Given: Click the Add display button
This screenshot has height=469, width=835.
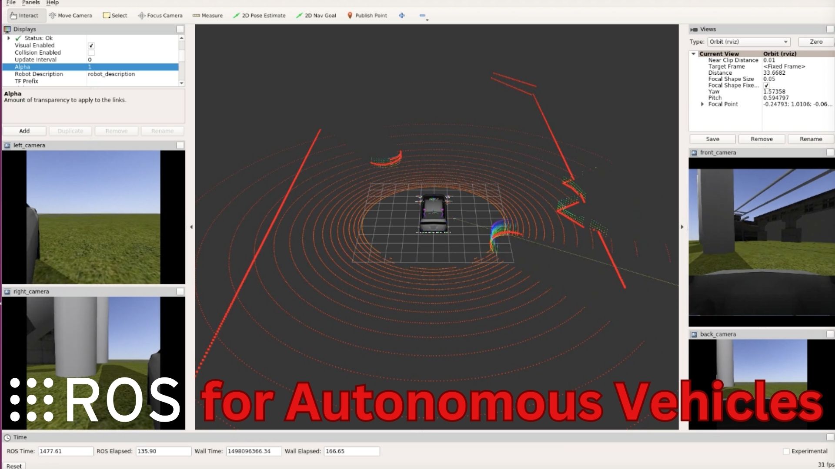Looking at the screenshot, I should (x=24, y=131).
